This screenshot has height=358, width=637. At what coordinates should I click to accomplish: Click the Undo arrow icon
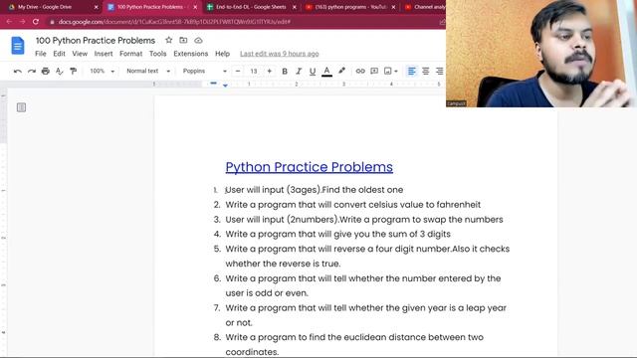[x=18, y=71]
